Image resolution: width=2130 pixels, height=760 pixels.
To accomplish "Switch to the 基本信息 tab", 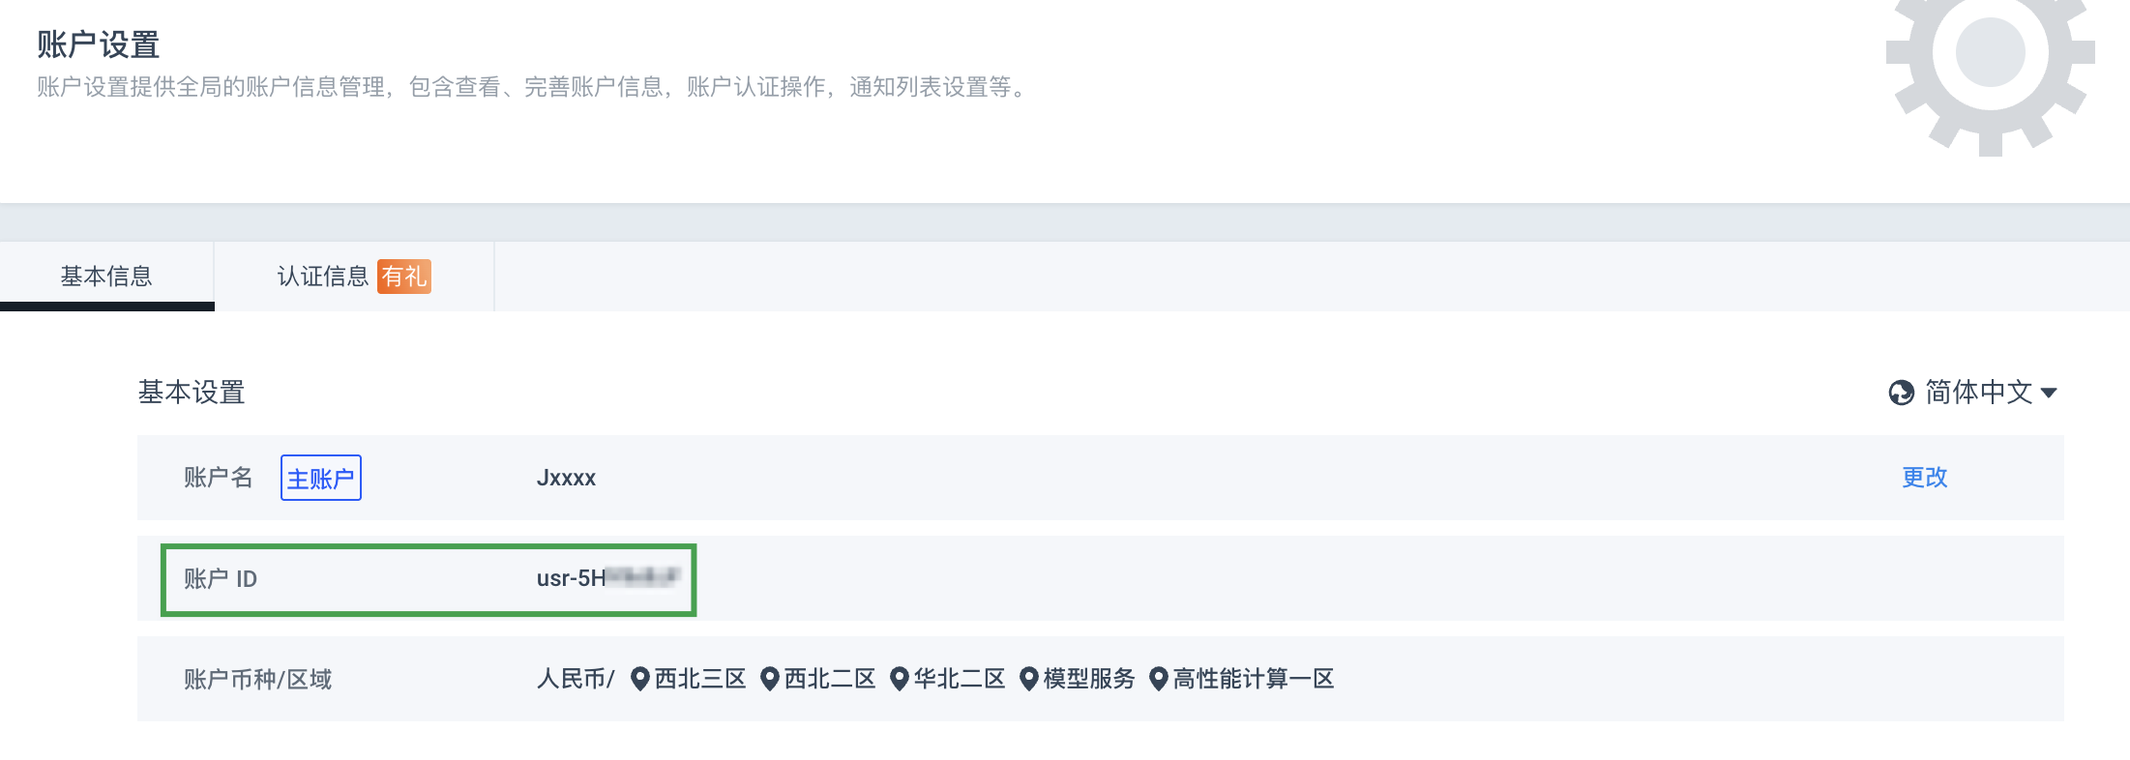I will pos(106,277).
